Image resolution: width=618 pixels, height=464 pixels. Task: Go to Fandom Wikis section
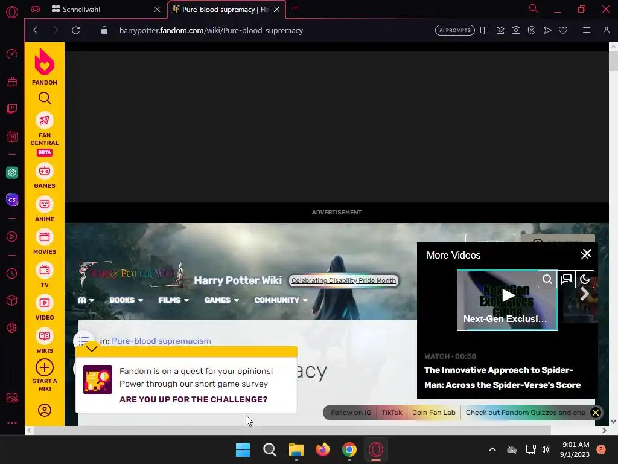(x=45, y=341)
